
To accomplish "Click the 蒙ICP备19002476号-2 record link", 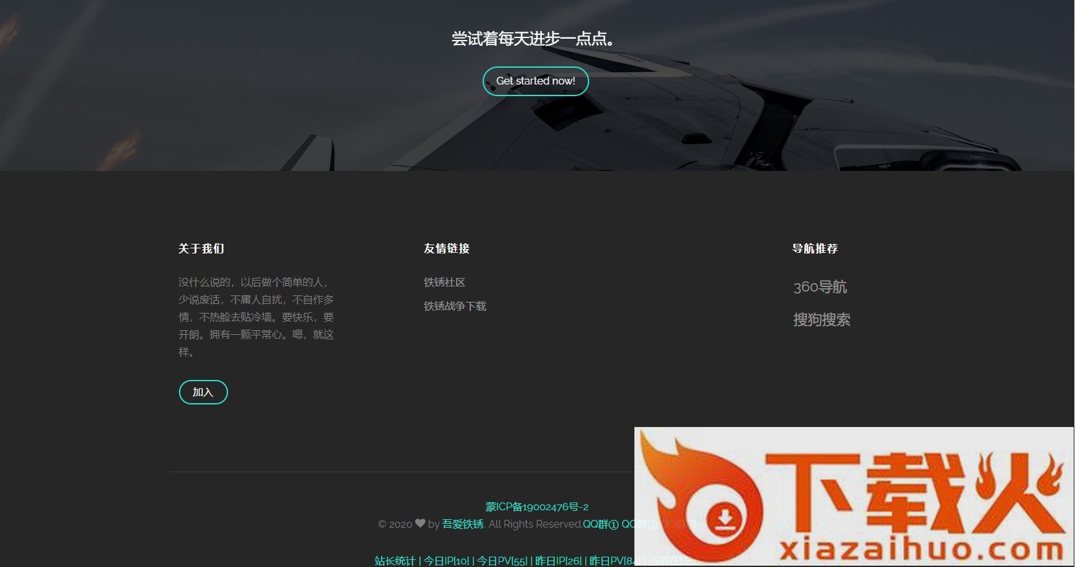I will (537, 507).
